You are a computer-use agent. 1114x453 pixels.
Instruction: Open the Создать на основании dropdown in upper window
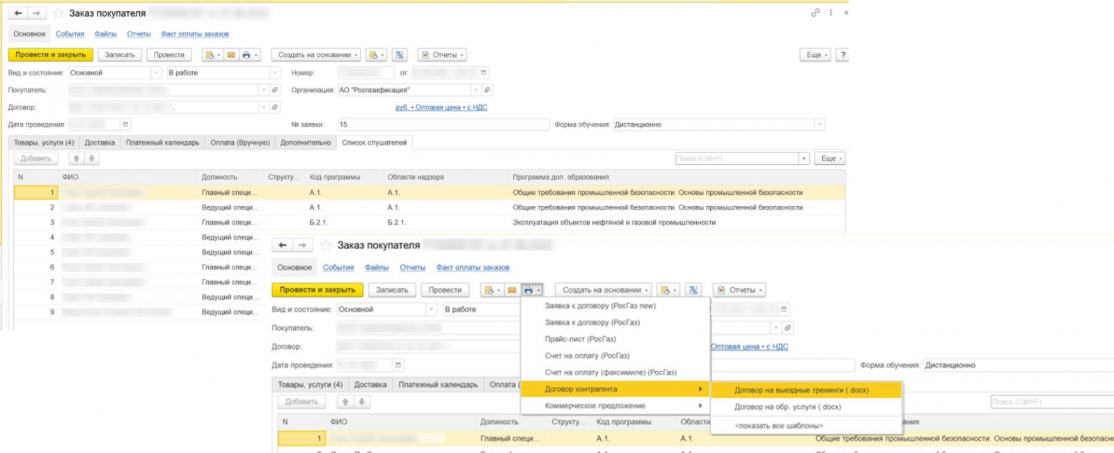tap(317, 55)
